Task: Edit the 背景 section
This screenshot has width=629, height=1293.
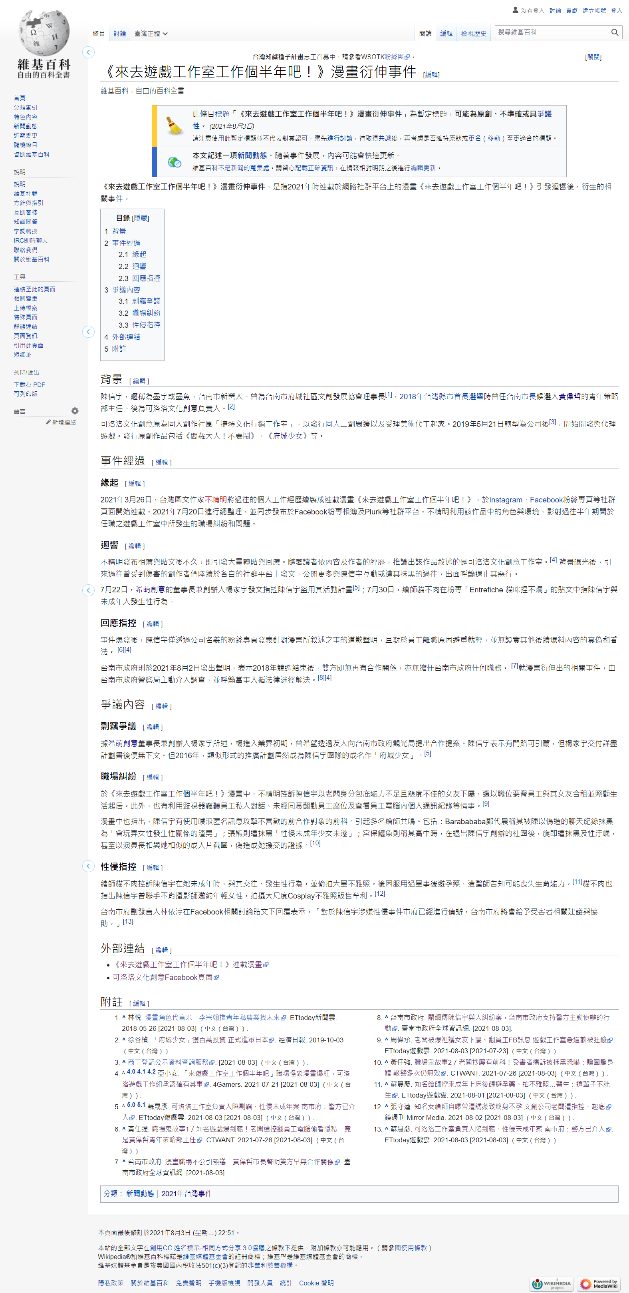Action: click(x=139, y=381)
